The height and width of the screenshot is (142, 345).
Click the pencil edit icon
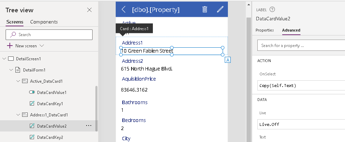pos(220,9)
